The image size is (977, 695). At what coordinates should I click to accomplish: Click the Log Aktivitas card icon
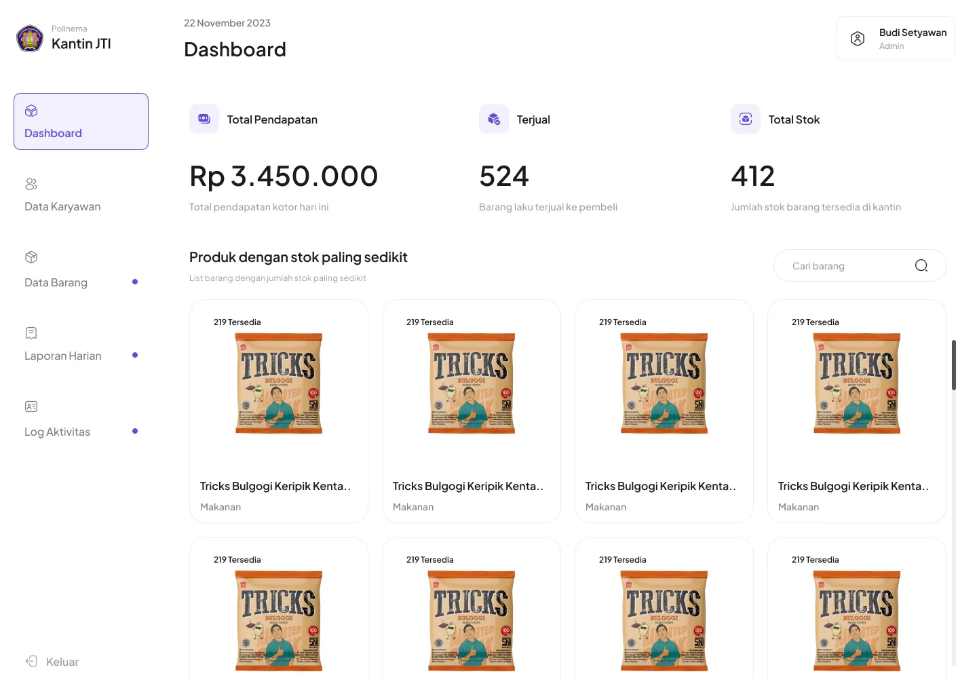click(31, 407)
